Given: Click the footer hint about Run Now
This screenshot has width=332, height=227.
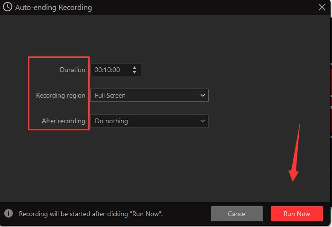Looking at the screenshot, I should (91, 214).
